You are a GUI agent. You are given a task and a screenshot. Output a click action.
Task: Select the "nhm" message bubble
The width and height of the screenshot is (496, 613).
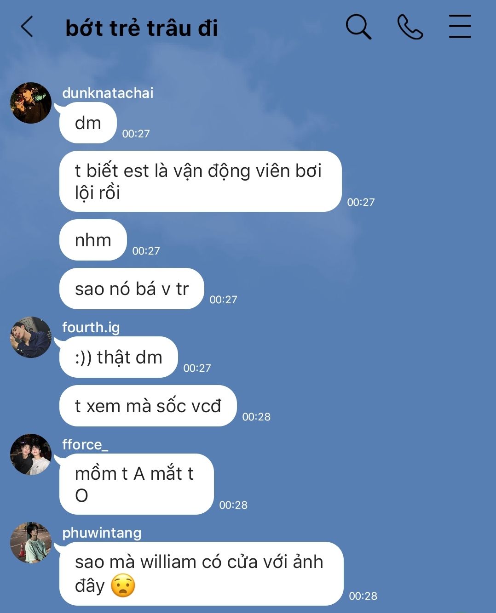[x=93, y=240]
